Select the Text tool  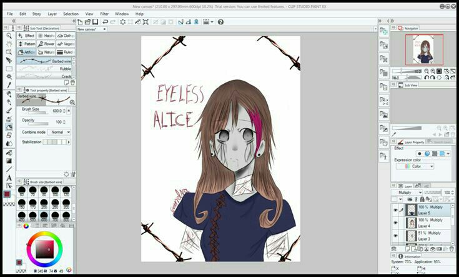9,177
